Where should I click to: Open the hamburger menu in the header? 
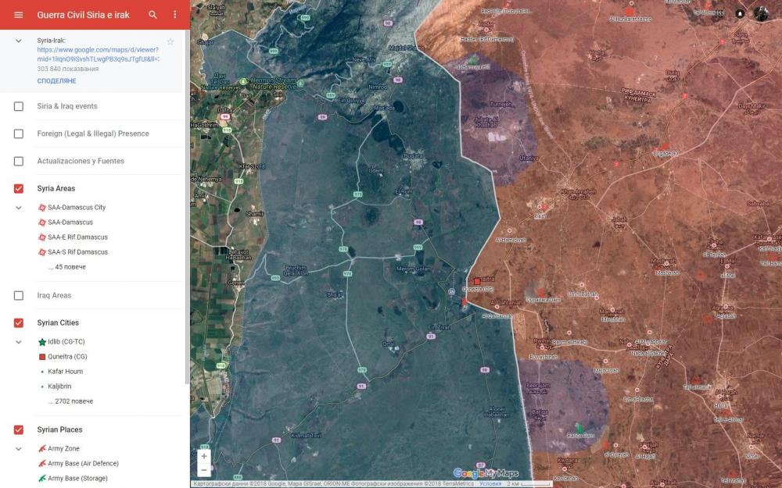click(19, 15)
